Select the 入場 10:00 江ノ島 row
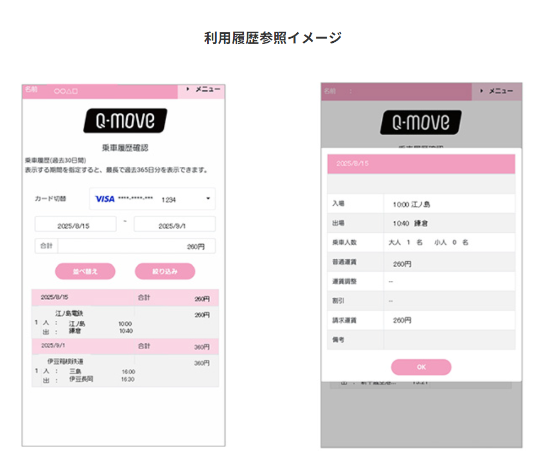Image resolution: width=549 pixels, height=464 pixels. (x=421, y=204)
